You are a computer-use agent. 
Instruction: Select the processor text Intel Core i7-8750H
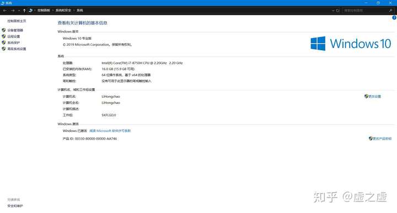point(142,63)
